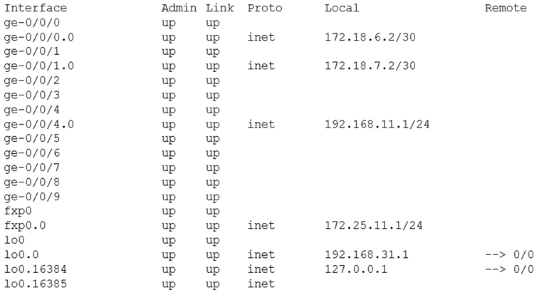The image size is (549, 295).
Task: Click the 127.0.0.1 local address
Action: 356,269
